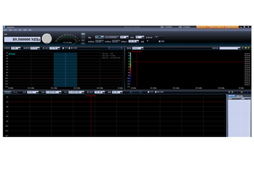This screenshot has height=169, width=254.
Task: Select the first tab in lower scan panel
Action: 7,92
